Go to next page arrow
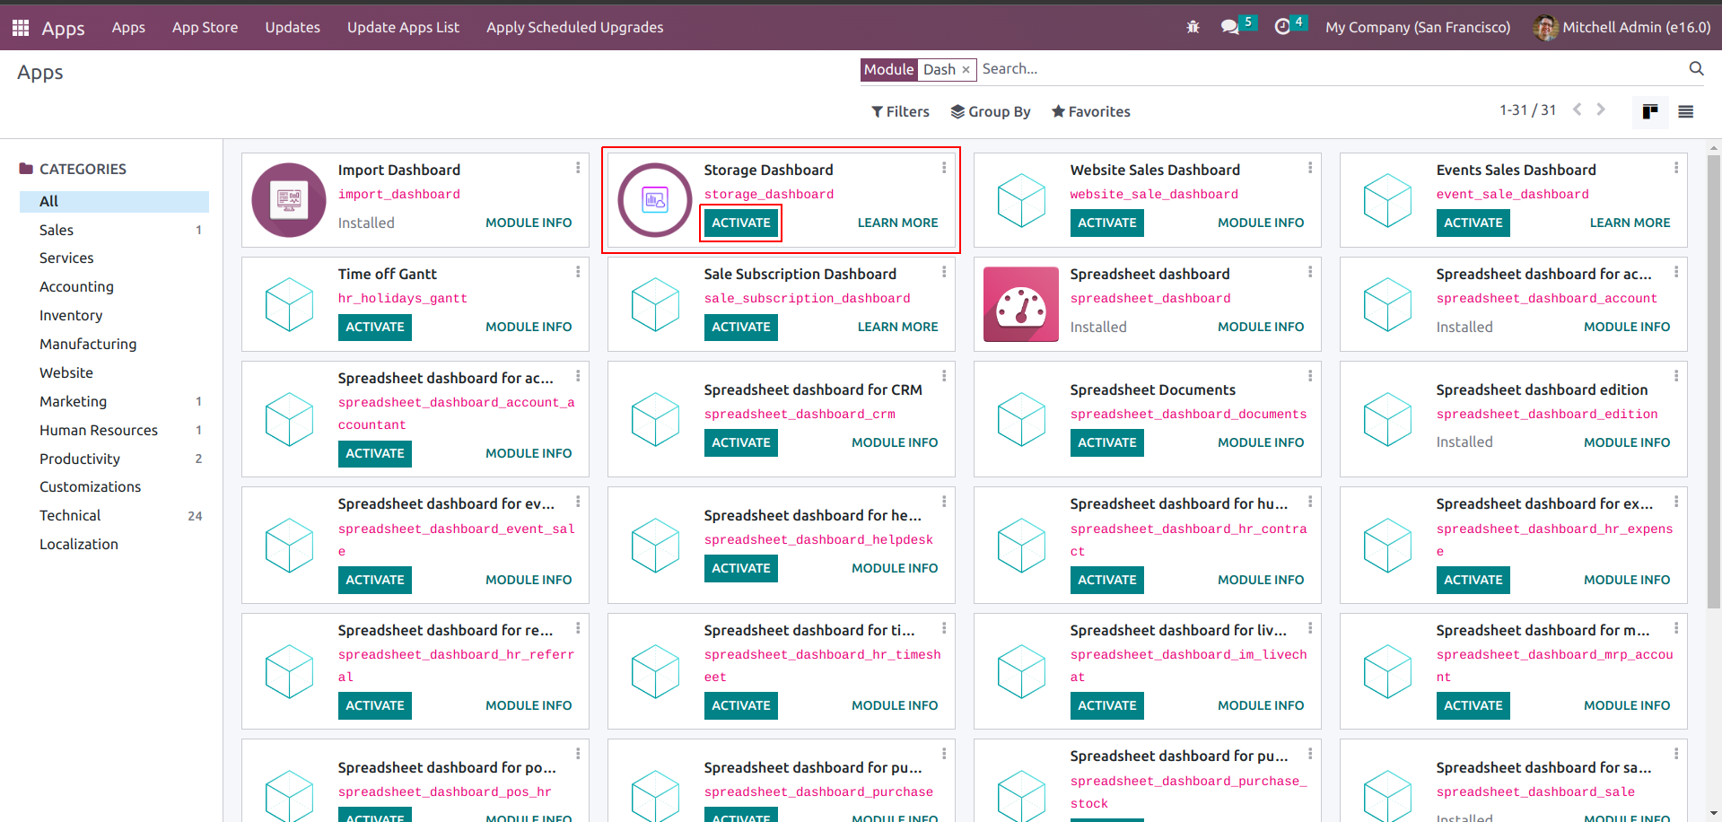Viewport: 1722px width, 822px height. point(1601,110)
